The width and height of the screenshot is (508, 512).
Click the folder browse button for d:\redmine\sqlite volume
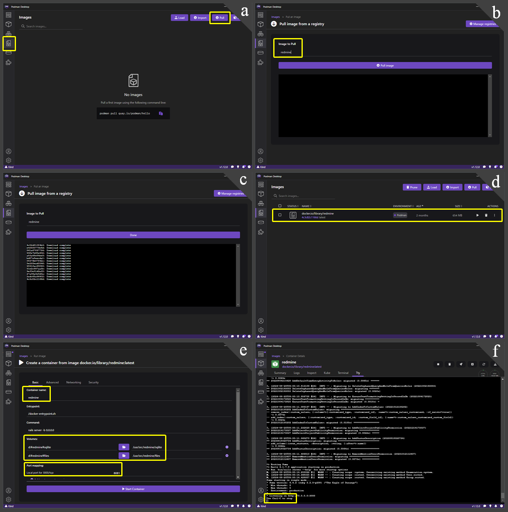pyautogui.click(x=124, y=447)
